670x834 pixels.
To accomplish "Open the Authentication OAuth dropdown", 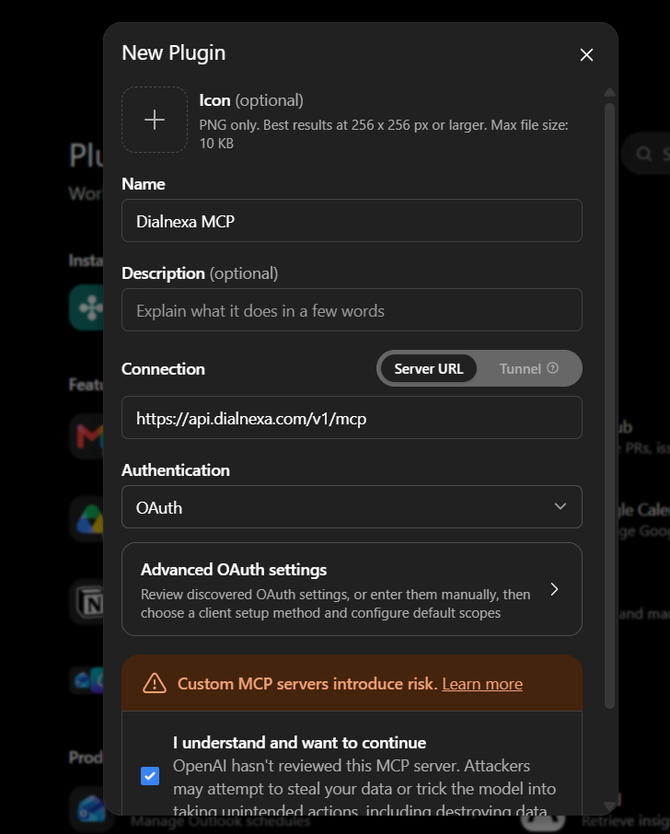I will pyautogui.click(x=352, y=507).
